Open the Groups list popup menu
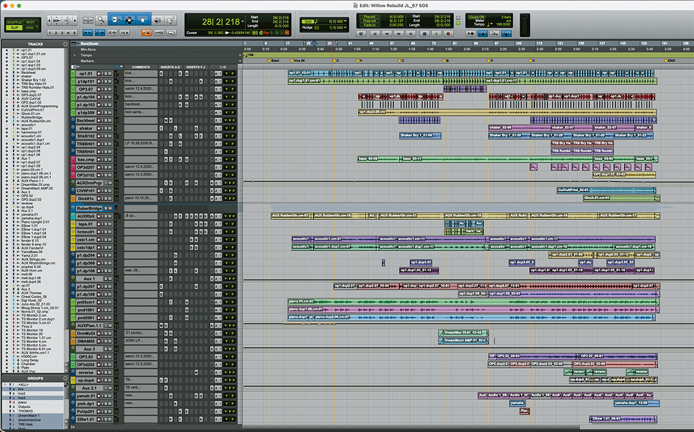Screen dimensions: 694x432 point(65,378)
